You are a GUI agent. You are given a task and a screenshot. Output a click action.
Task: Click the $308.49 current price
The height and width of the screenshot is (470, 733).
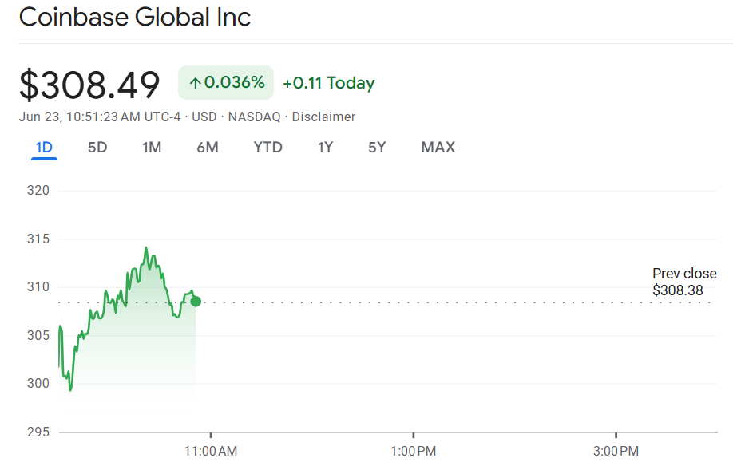click(89, 85)
